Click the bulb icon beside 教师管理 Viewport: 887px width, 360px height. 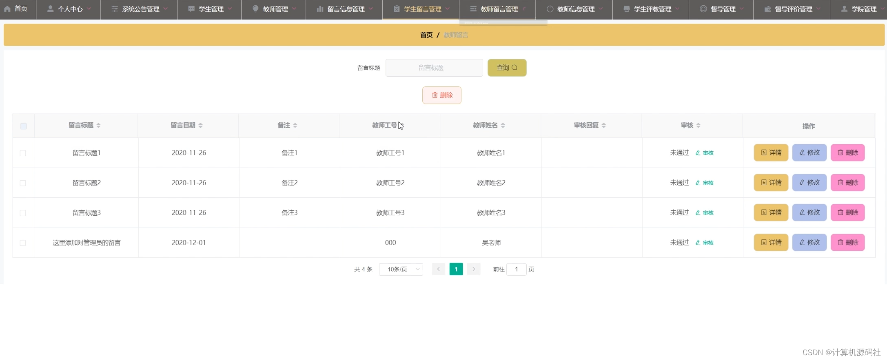click(x=255, y=9)
